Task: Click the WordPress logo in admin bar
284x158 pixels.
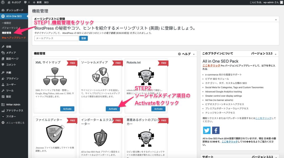Action: pos(3,2)
